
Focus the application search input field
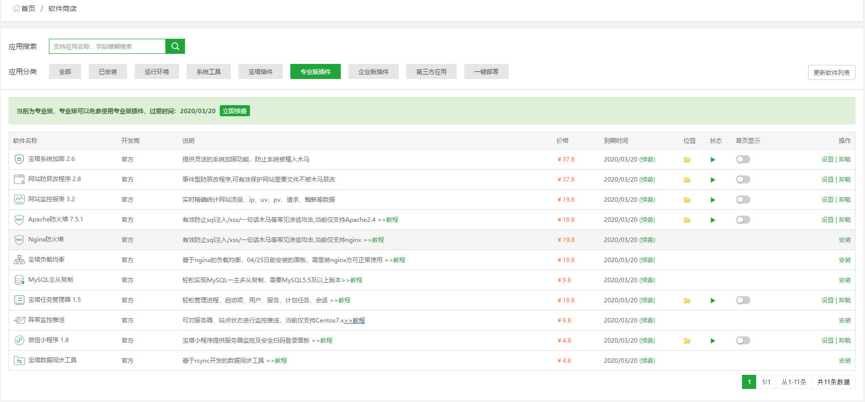pyautogui.click(x=107, y=46)
